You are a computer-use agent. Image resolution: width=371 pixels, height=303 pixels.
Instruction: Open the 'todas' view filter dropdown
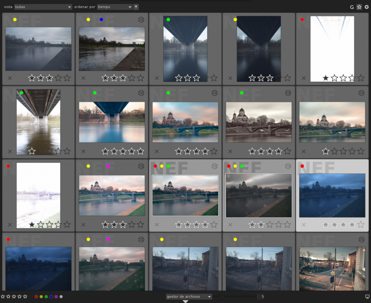coord(43,7)
